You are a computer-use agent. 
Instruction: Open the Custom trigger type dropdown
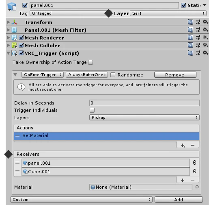click(x=81, y=200)
